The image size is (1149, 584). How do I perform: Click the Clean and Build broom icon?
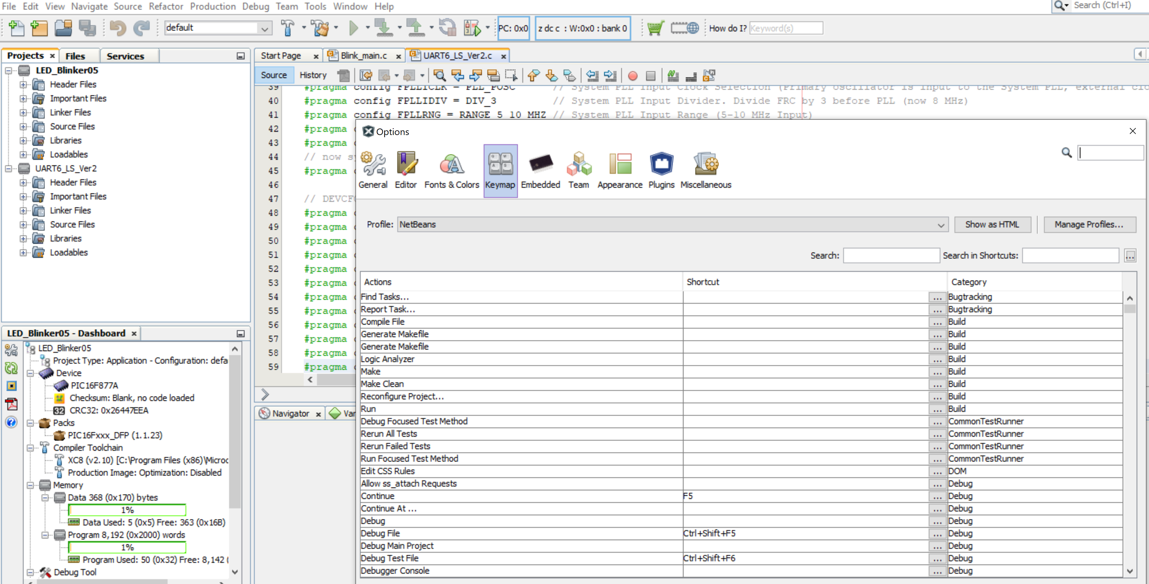point(320,28)
